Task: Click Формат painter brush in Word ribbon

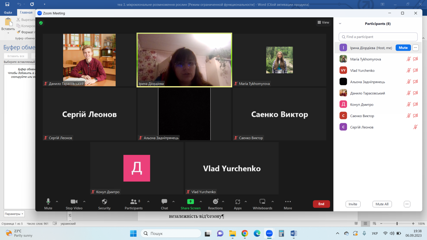Action: [x=26, y=32]
